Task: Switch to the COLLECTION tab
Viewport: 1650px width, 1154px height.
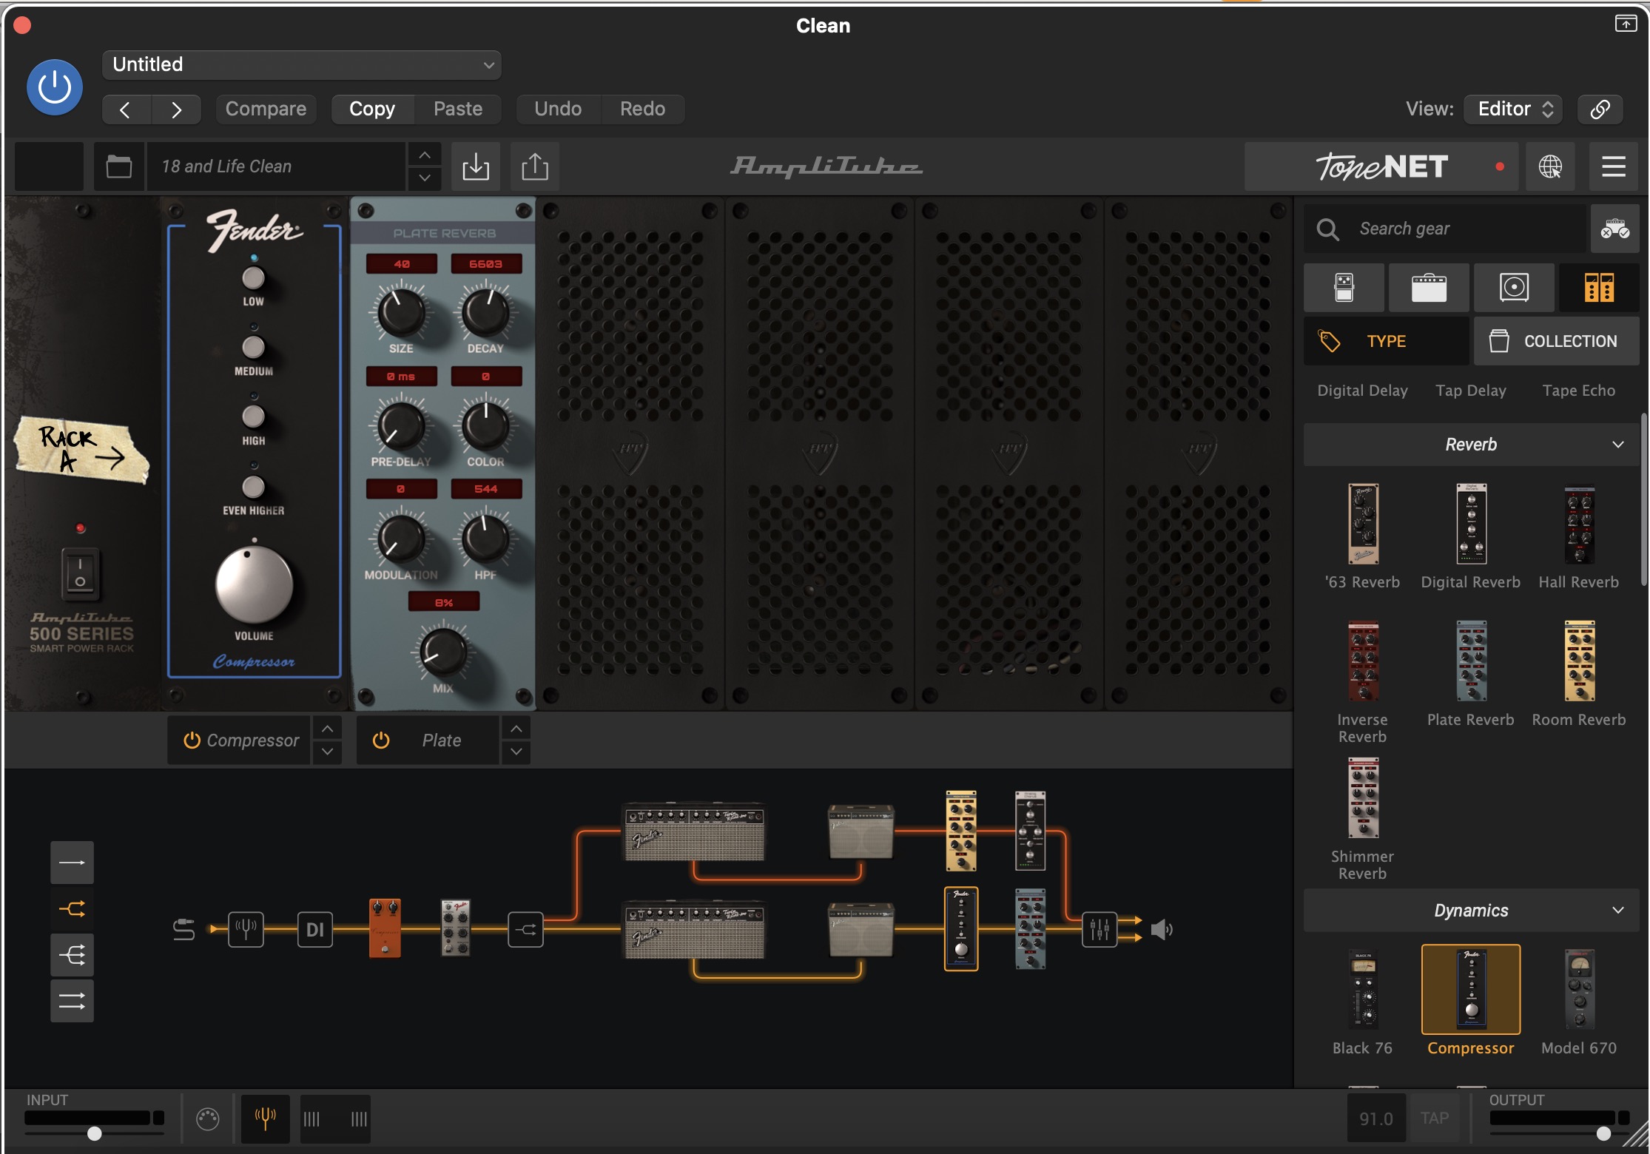Action: click(x=1557, y=341)
